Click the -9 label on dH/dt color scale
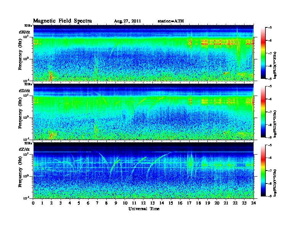302x233 pixels. 270,79
